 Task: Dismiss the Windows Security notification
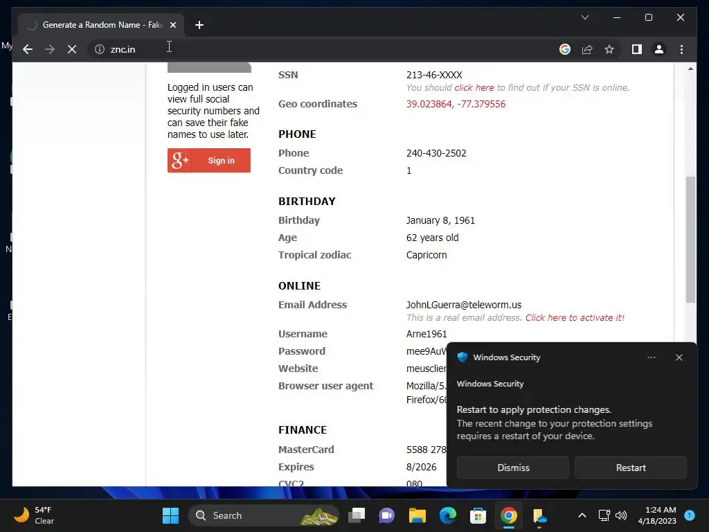tap(513, 468)
